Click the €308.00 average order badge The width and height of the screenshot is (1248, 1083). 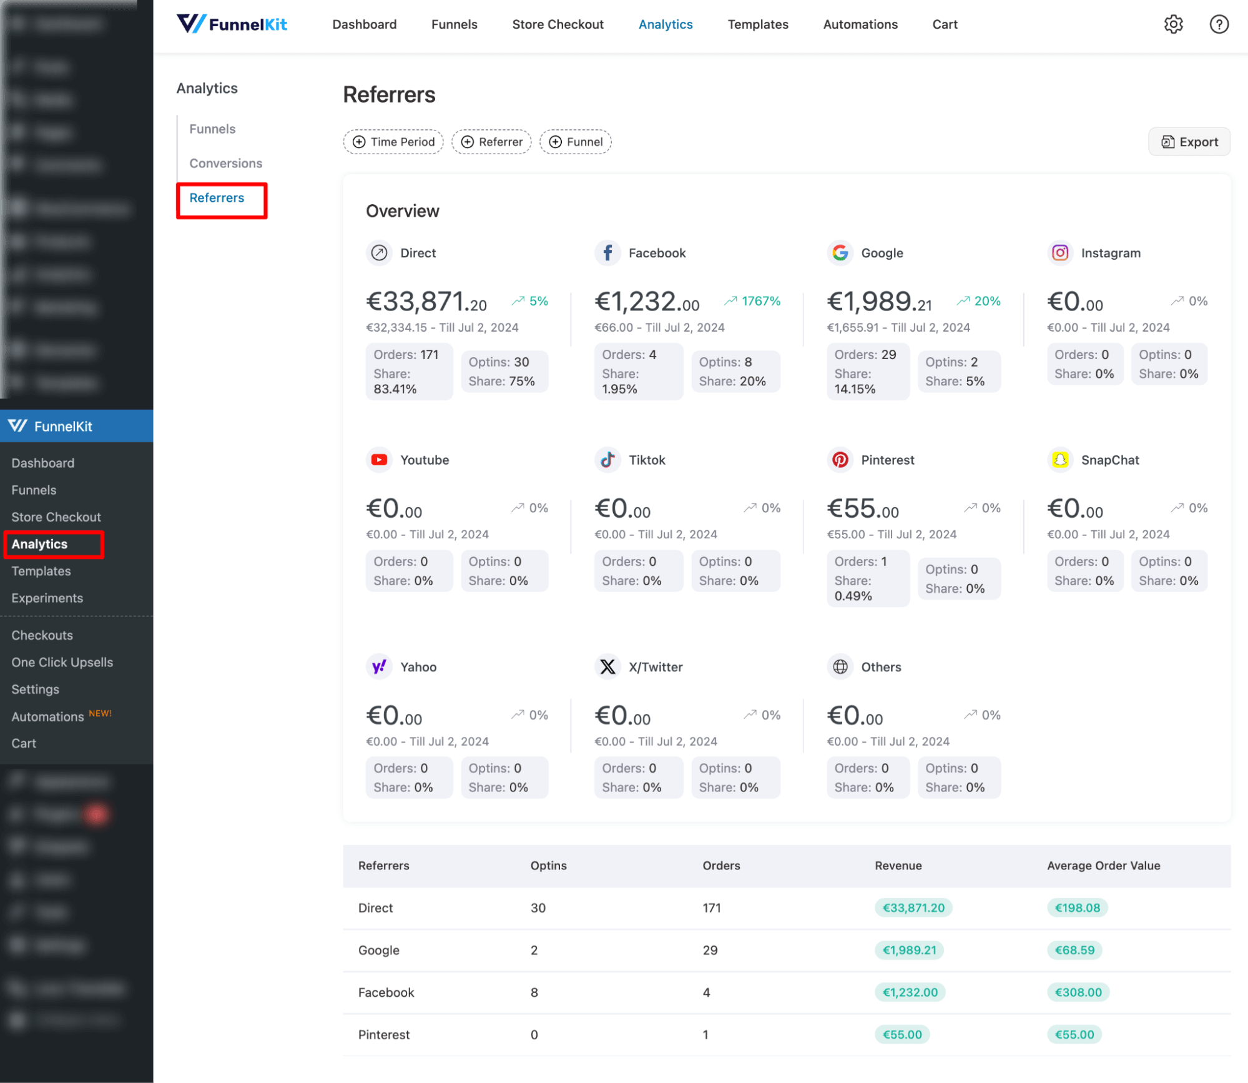coord(1078,992)
